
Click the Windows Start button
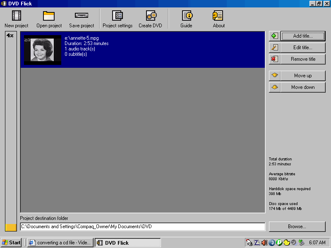coord(11,243)
